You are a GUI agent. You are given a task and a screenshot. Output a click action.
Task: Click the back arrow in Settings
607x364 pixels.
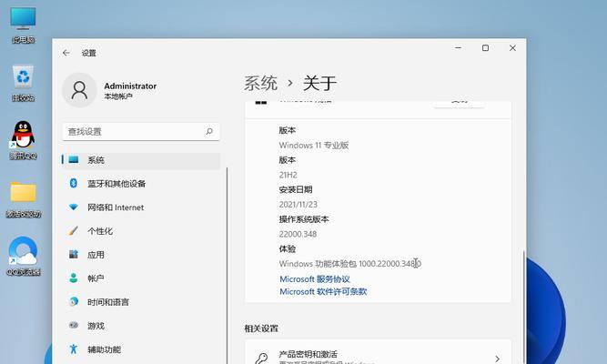(66, 53)
